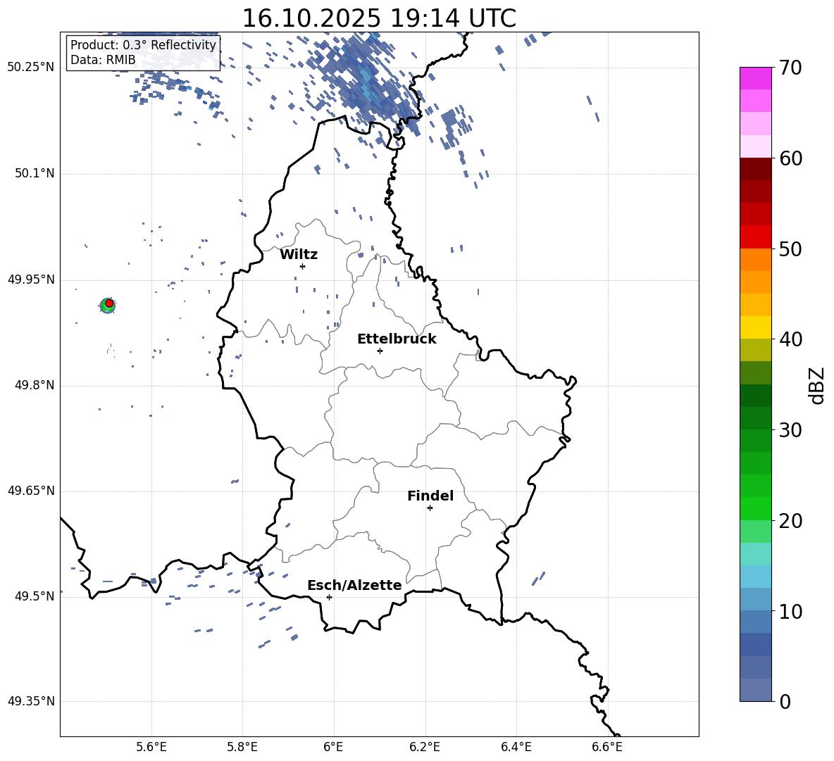Click the 6.2°E longitude label
The height and width of the screenshot is (761, 834).
point(425,747)
